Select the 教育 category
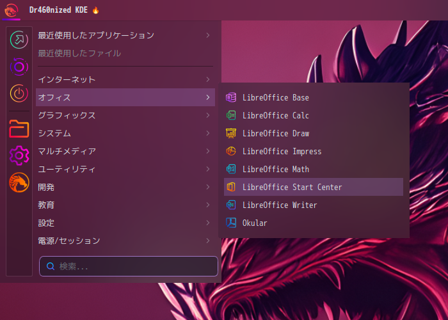Image resolution: width=448 pixels, height=320 pixels. 125,205
